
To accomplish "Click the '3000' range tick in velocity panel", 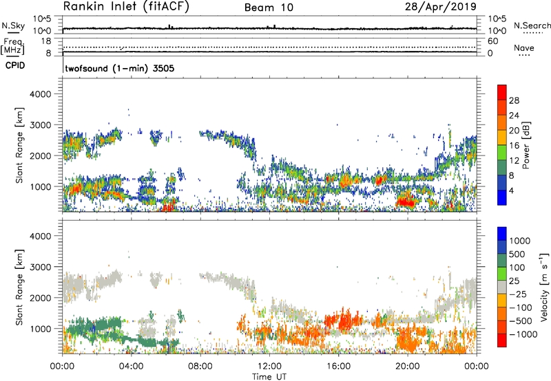I will click(40, 267).
